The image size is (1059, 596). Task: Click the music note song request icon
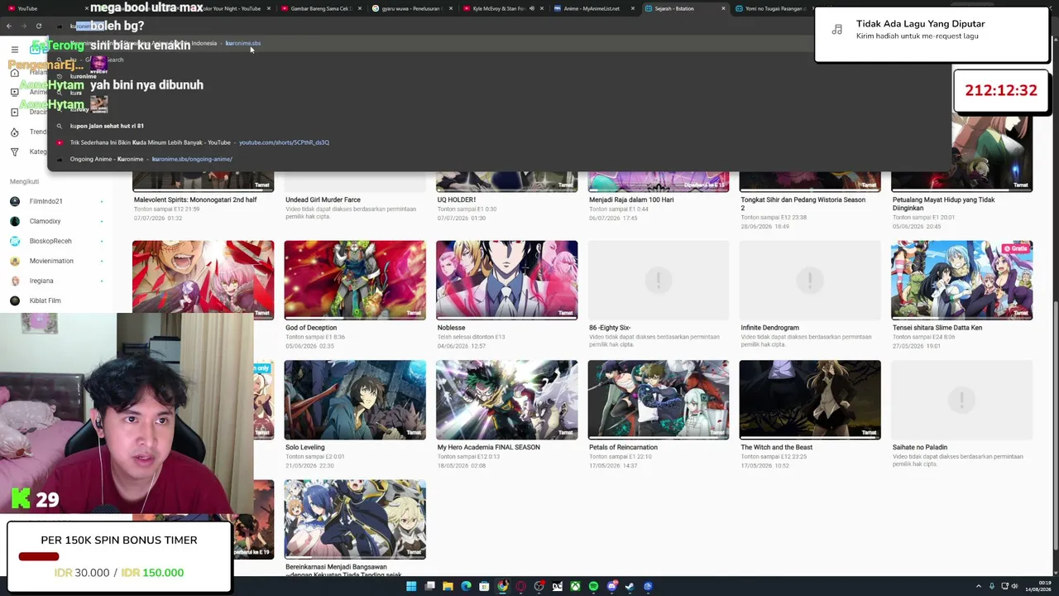[837, 30]
